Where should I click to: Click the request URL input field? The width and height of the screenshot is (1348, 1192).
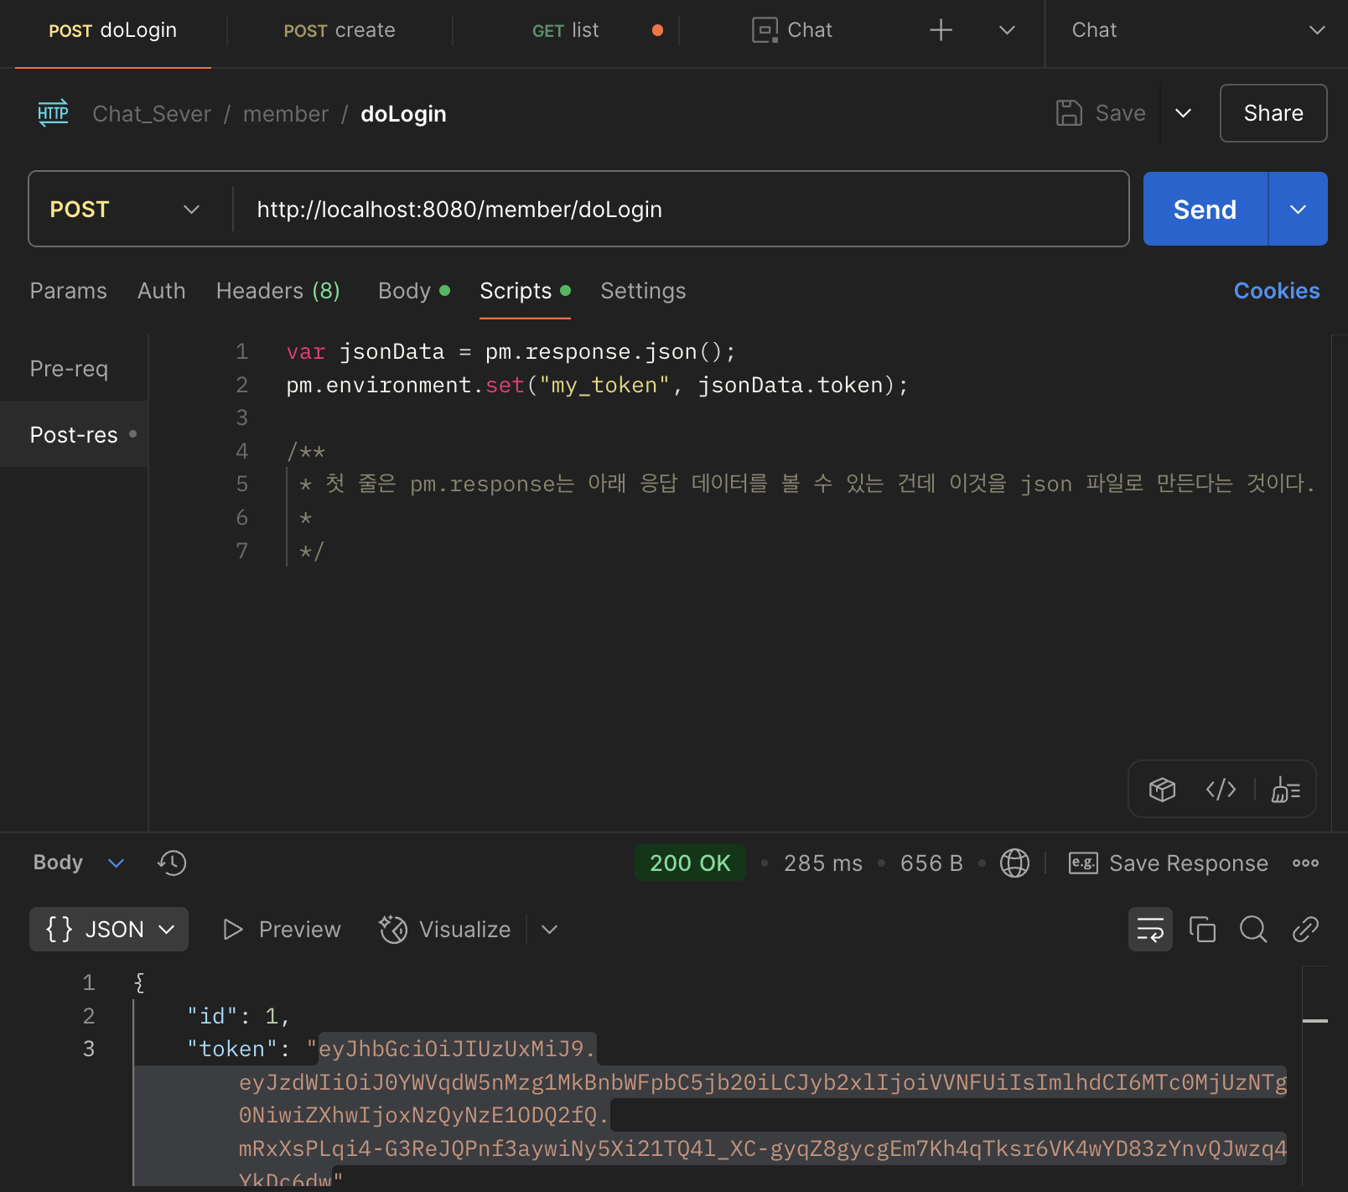tap(681, 209)
